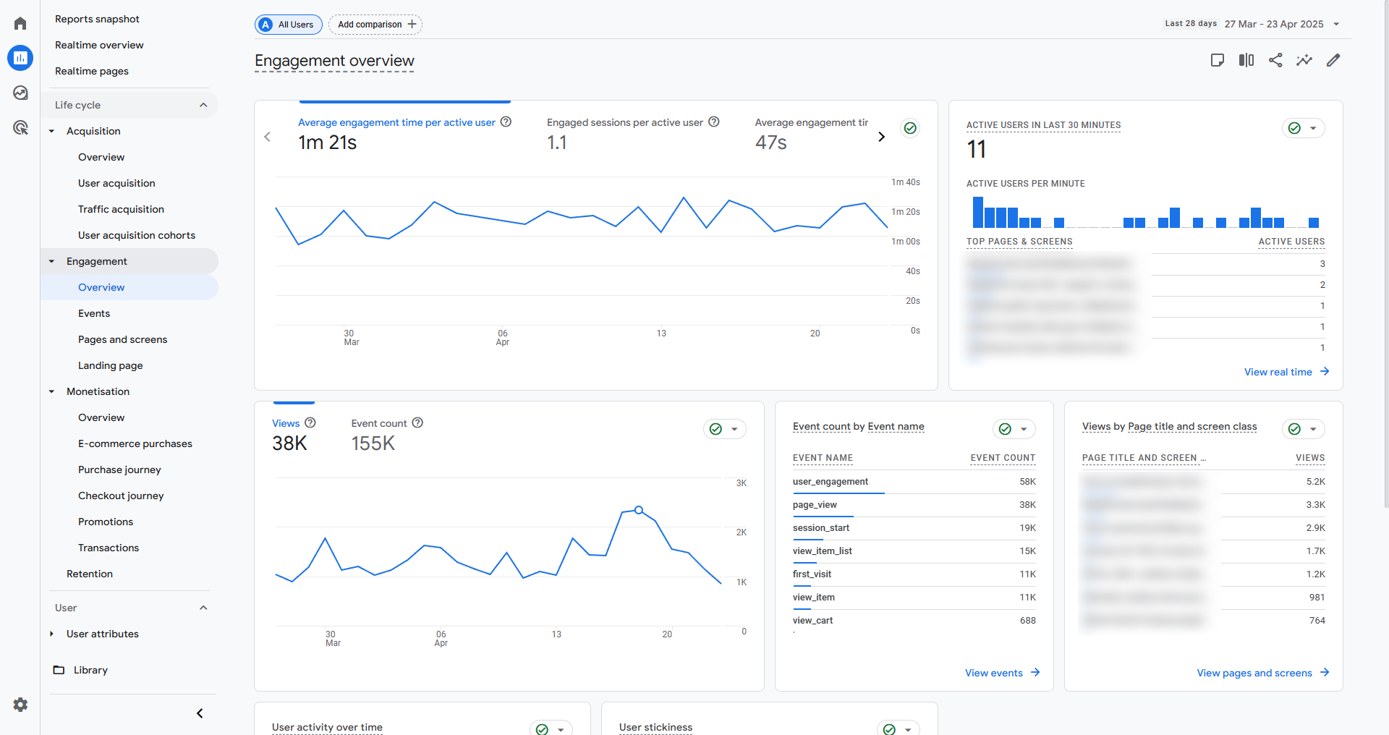Expand the User attributes tree item
The width and height of the screenshot is (1389, 735).
click(52, 634)
